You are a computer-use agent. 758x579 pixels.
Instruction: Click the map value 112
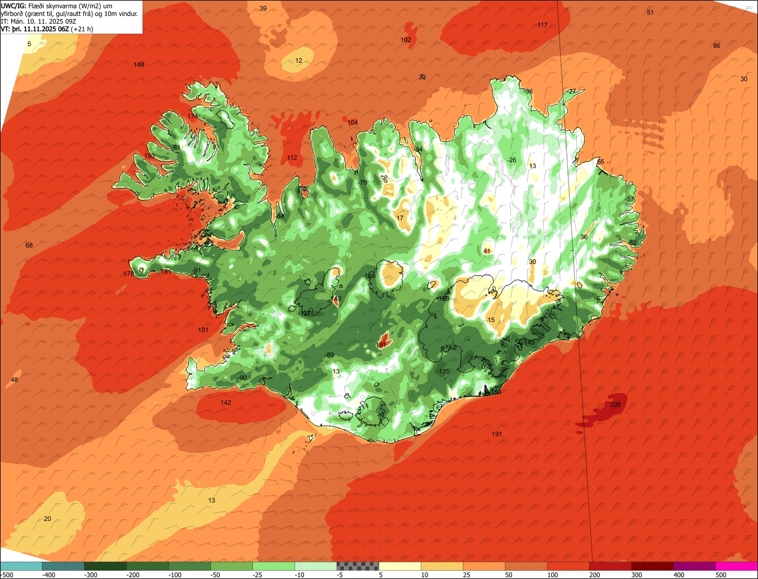click(292, 157)
